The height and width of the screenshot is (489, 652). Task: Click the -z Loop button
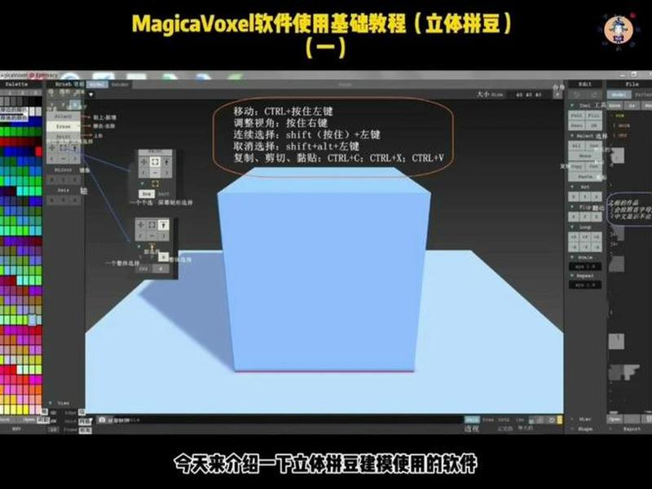pos(597,247)
